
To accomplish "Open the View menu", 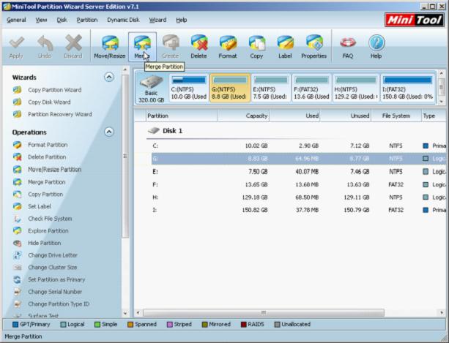I will (41, 20).
